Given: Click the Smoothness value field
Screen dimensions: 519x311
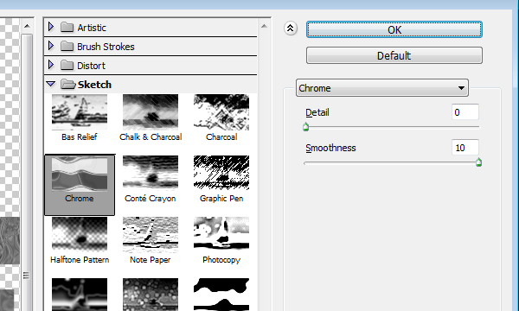Looking at the screenshot, I should click(465, 148).
